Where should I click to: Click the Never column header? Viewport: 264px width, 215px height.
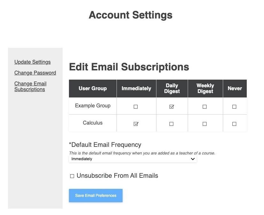[235, 89]
